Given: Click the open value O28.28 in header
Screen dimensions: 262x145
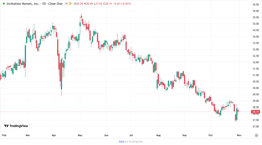Looking at the screenshot, I should click(x=79, y=3).
